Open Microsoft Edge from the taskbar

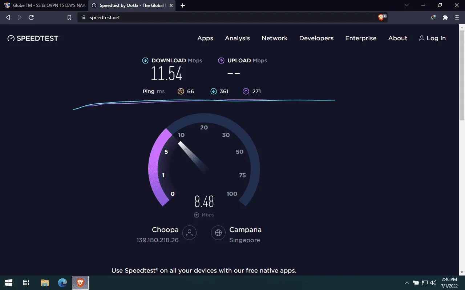62,283
